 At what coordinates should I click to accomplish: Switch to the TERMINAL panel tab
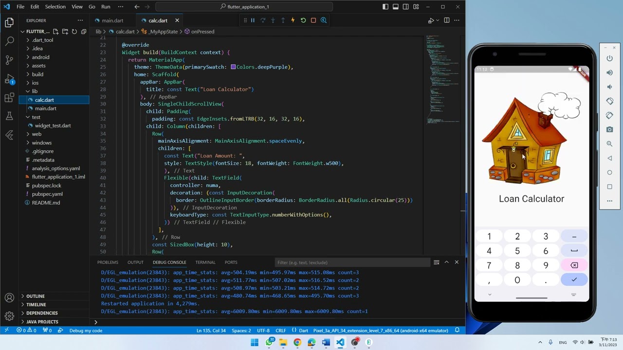pyautogui.click(x=205, y=262)
